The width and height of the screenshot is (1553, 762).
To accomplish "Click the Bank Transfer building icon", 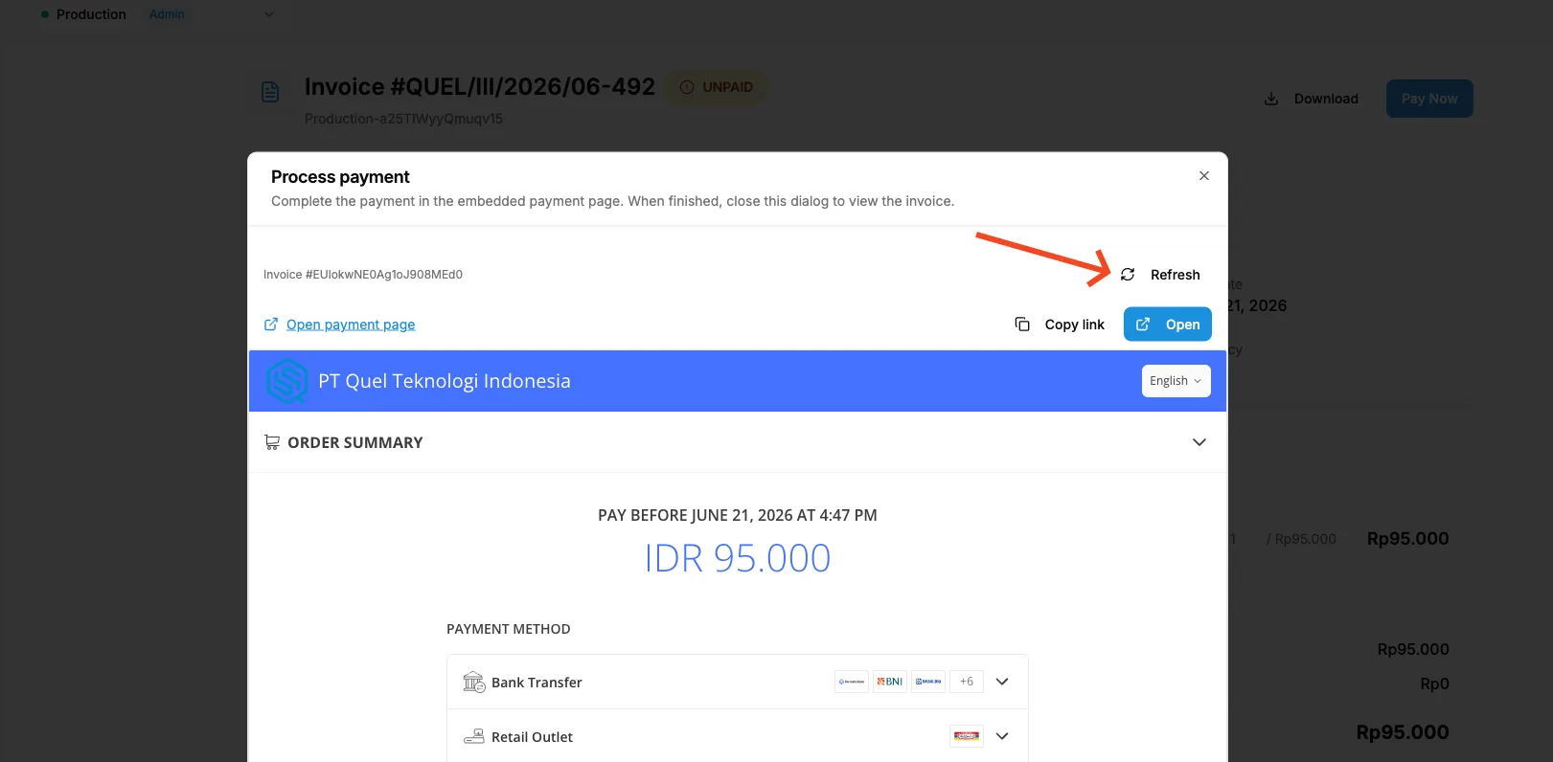I will click(474, 682).
